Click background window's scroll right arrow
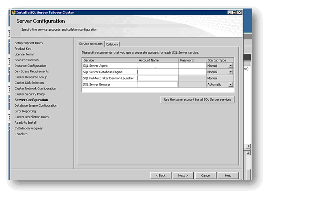 (248, 146)
